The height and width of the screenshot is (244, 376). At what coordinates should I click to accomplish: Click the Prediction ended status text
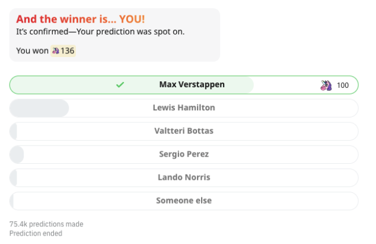[x=36, y=233]
